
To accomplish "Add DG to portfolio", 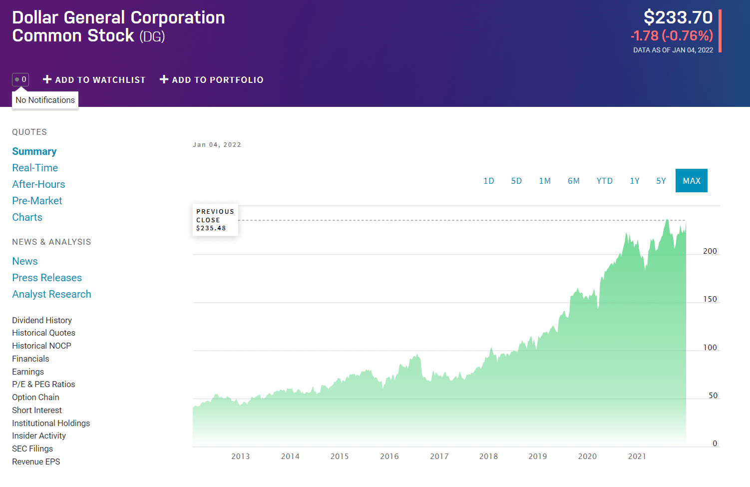I will tap(211, 80).
